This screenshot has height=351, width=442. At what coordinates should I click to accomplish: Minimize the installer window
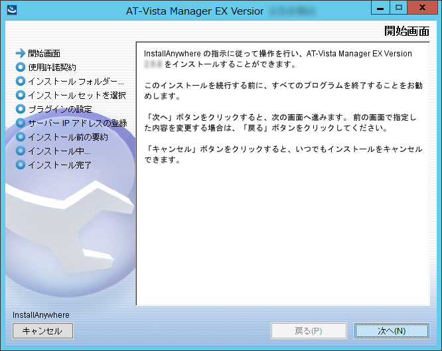(x=380, y=7)
